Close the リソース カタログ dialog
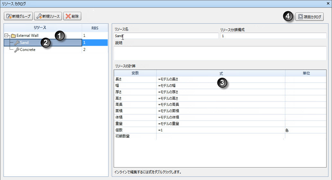The width and height of the screenshot is (332, 180). (328, 4)
